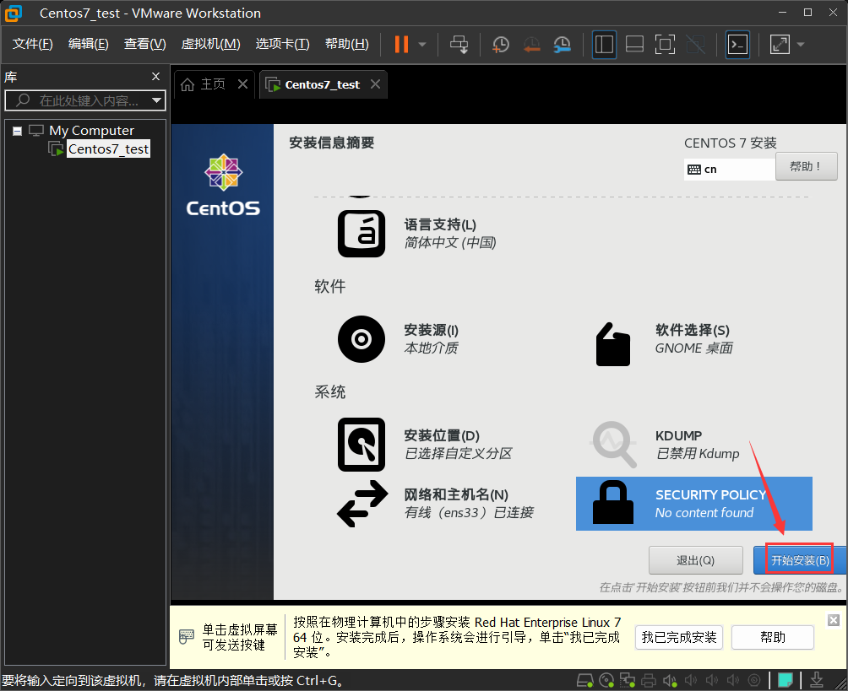Click 开始安装(B) to begin installation

pos(800,560)
